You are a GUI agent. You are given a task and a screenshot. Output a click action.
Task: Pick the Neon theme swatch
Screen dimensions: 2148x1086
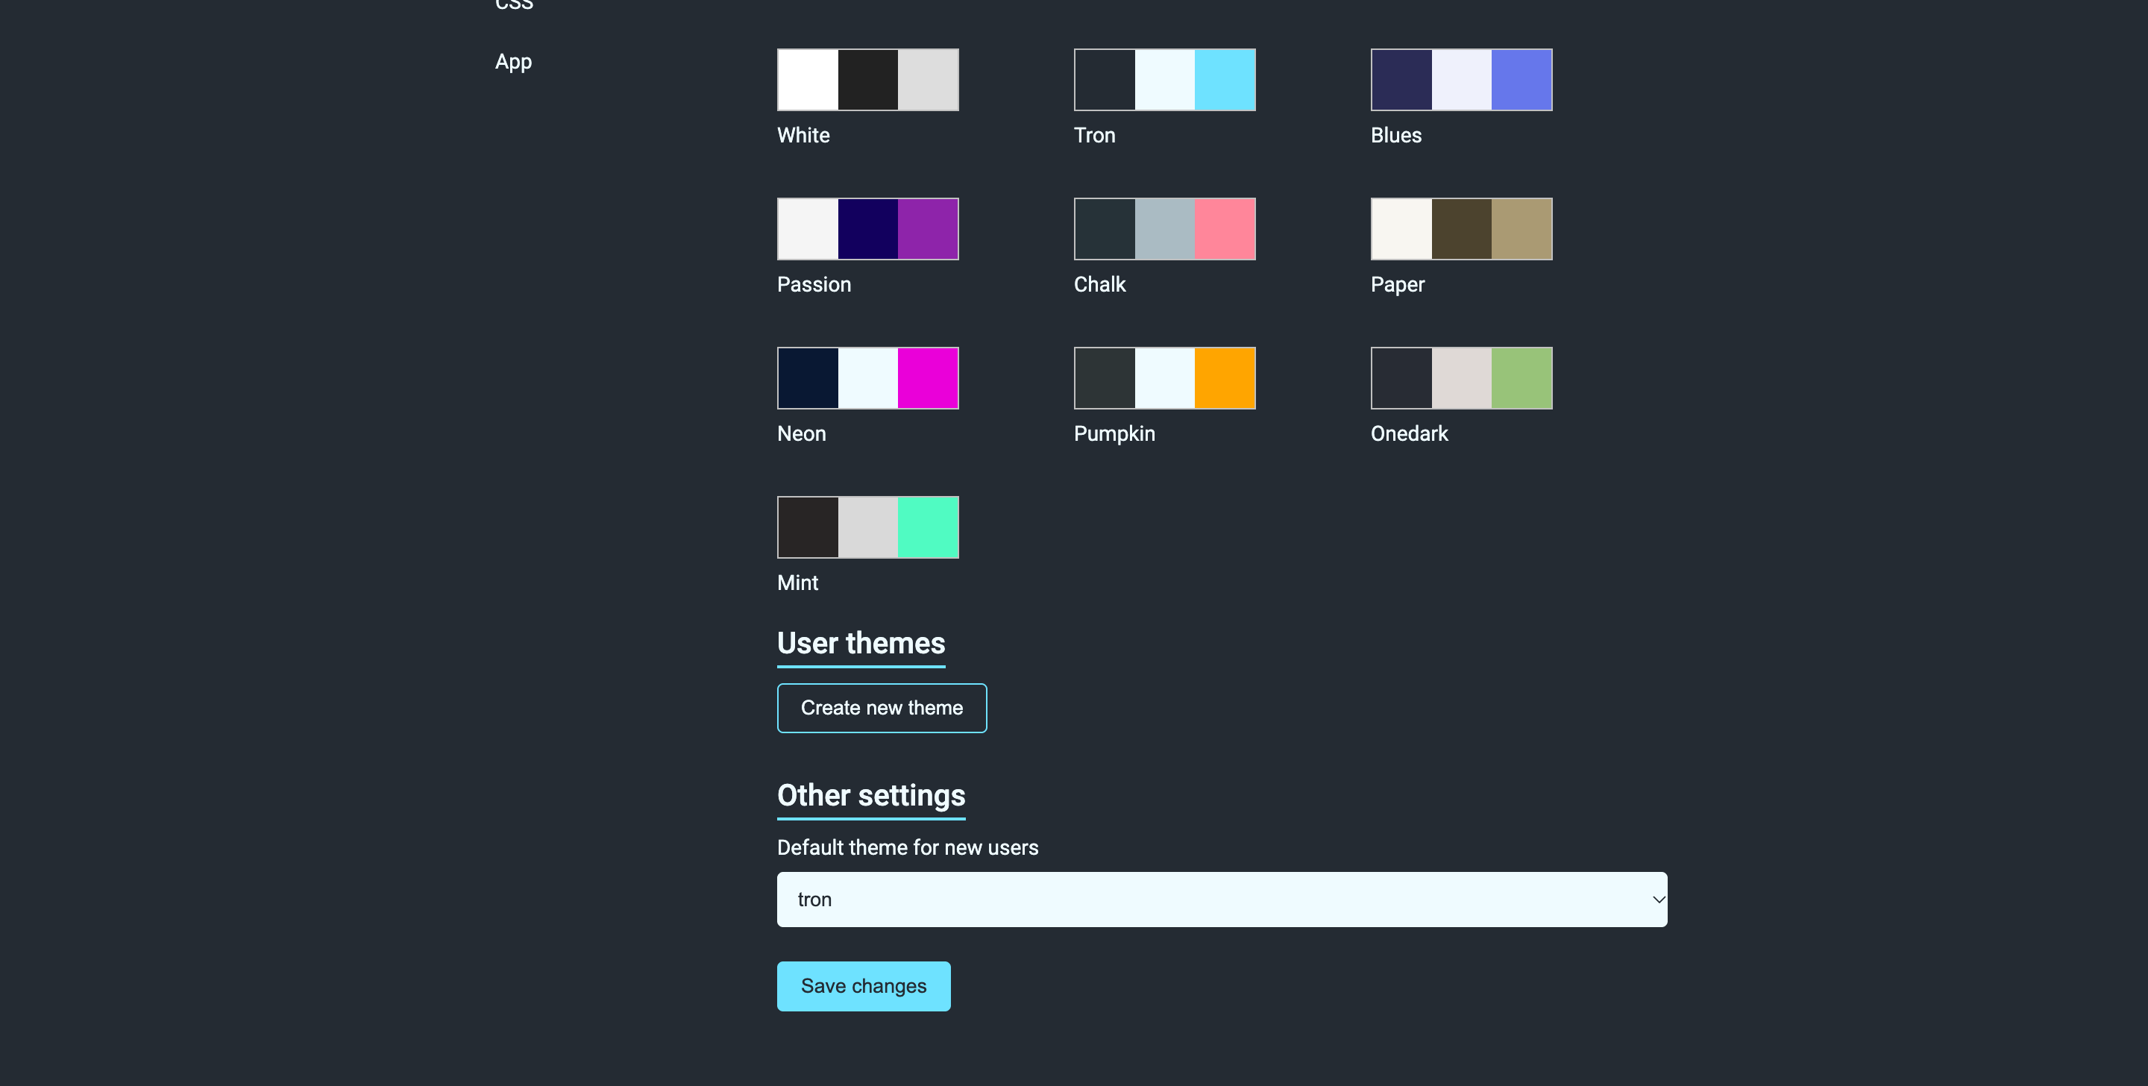[x=868, y=378]
